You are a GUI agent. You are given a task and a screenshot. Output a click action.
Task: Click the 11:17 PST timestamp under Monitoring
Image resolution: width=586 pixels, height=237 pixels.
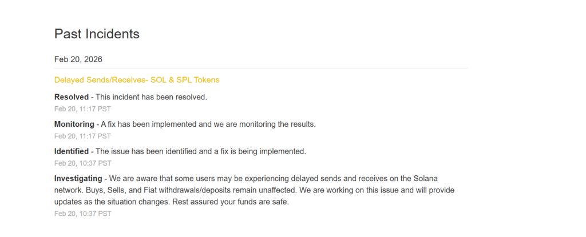click(x=82, y=136)
